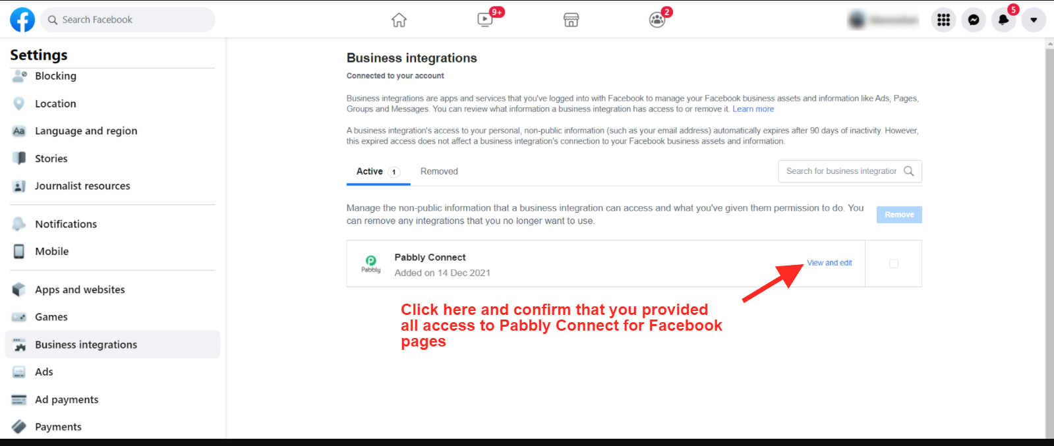The height and width of the screenshot is (446, 1054).
Task: Open Stories settings
Action: pos(113,159)
